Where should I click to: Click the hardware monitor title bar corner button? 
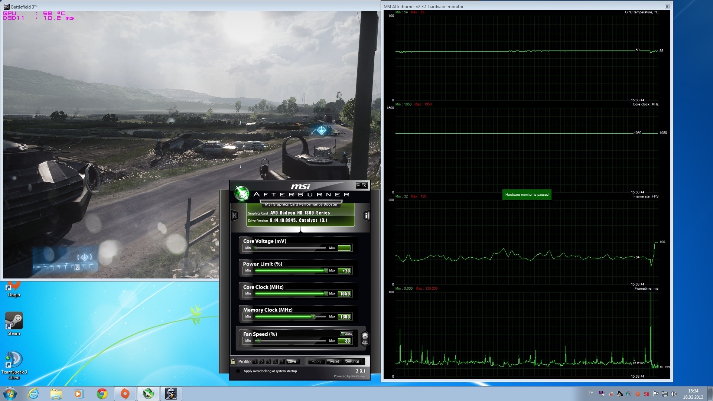[x=667, y=6]
